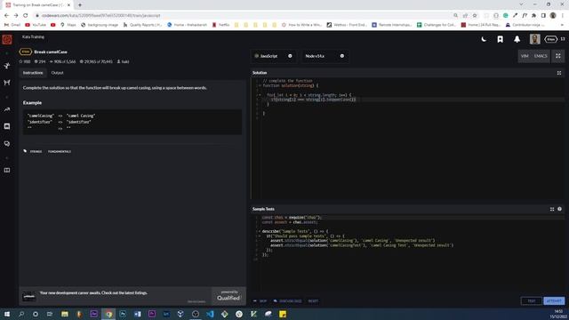Fold the it block in Sample Tests
The height and width of the screenshot is (320, 569).
pyautogui.click(x=260, y=236)
